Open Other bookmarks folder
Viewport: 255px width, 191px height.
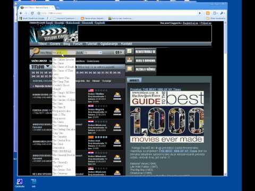pos(216,18)
